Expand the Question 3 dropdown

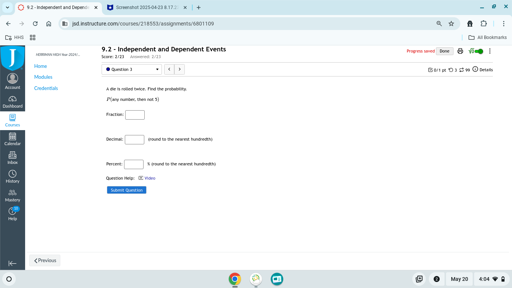coord(132,69)
